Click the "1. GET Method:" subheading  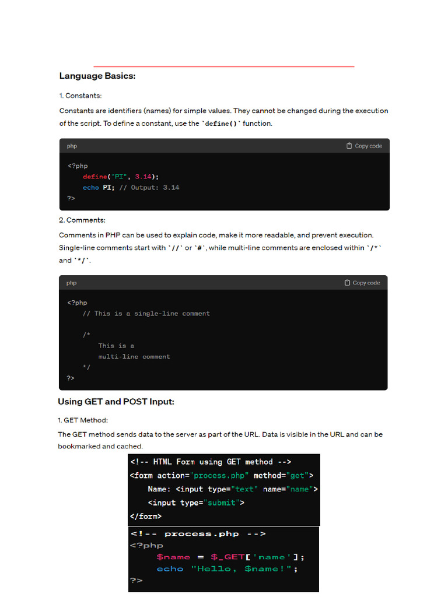[83, 420]
